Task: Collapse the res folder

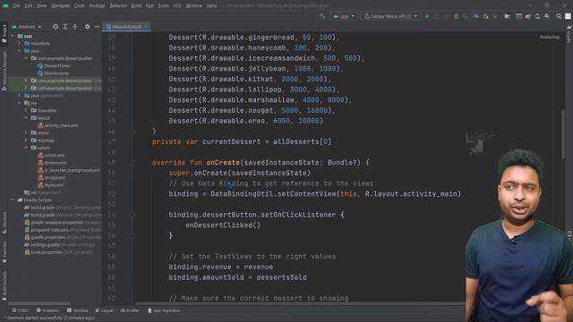Action: [x=20, y=103]
